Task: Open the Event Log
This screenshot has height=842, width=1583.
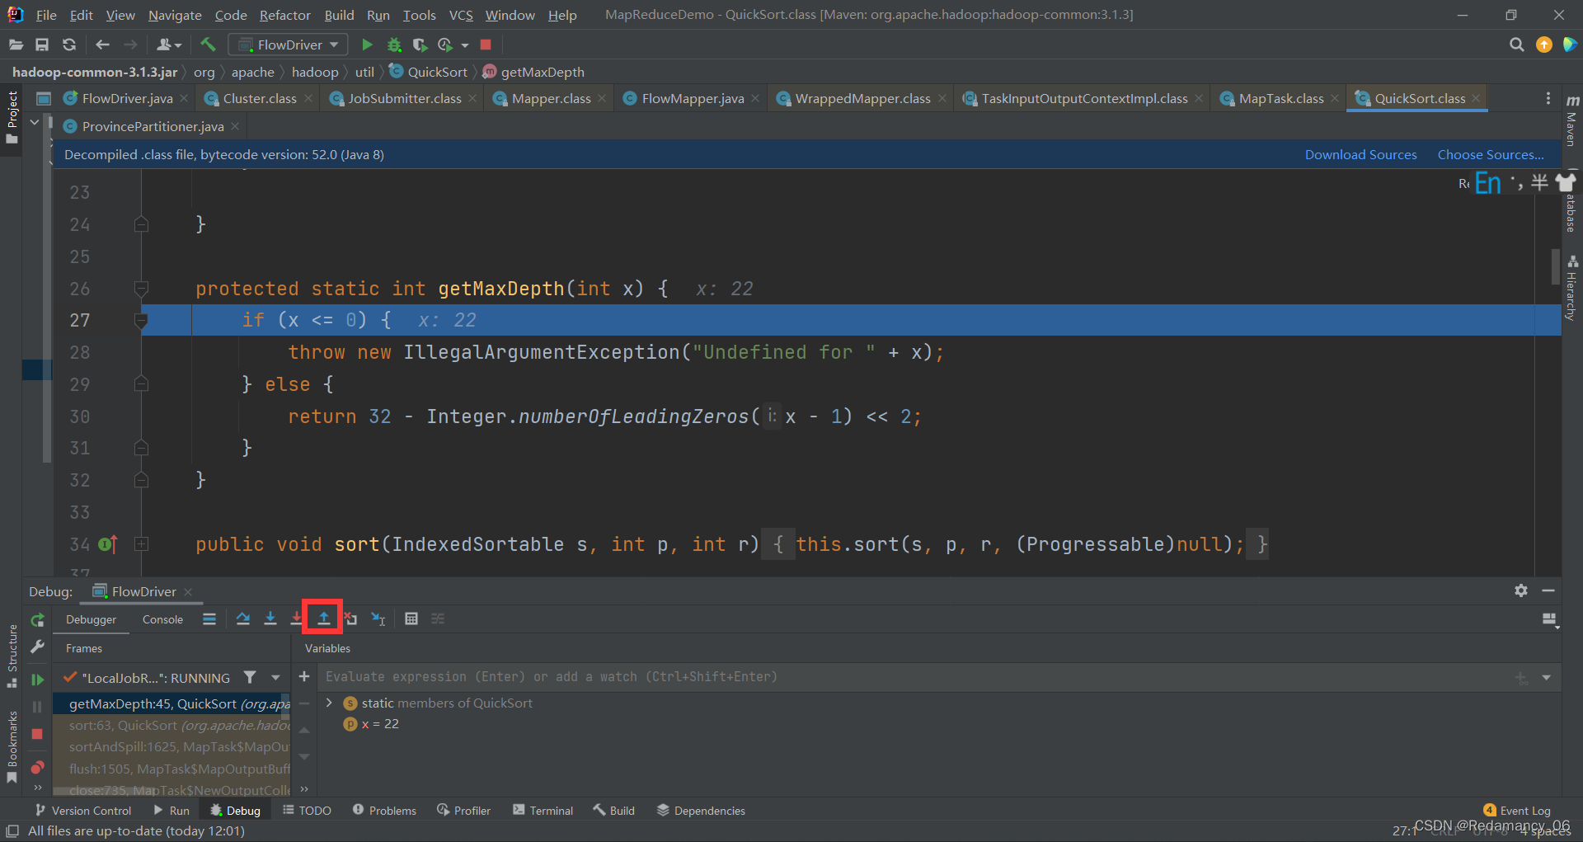Action: [1517, 811]
